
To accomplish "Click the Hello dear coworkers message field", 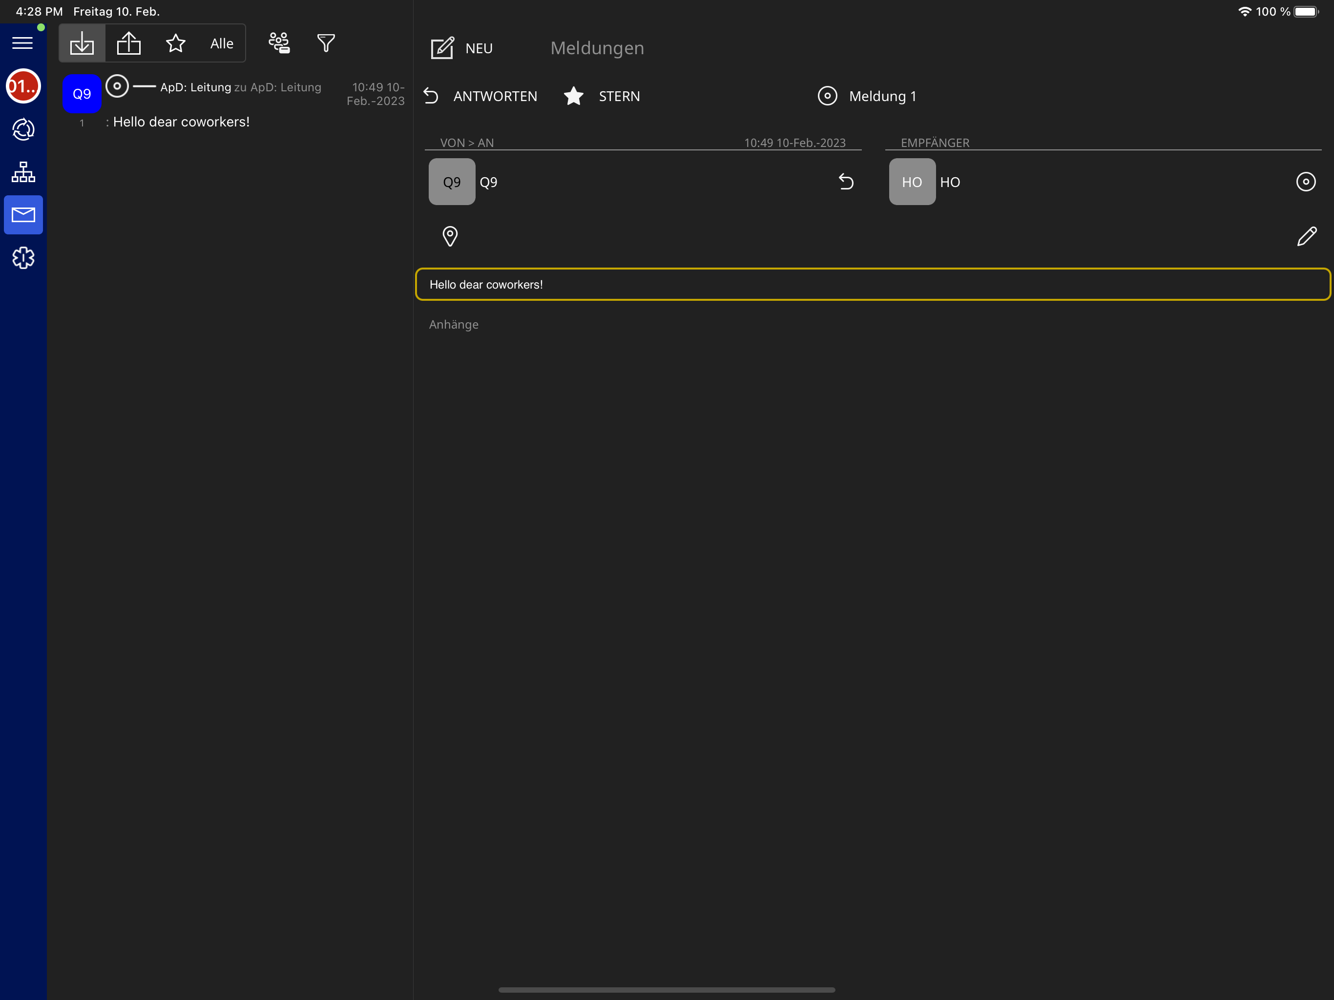I will pyautogui.click(x=873, y=284).
